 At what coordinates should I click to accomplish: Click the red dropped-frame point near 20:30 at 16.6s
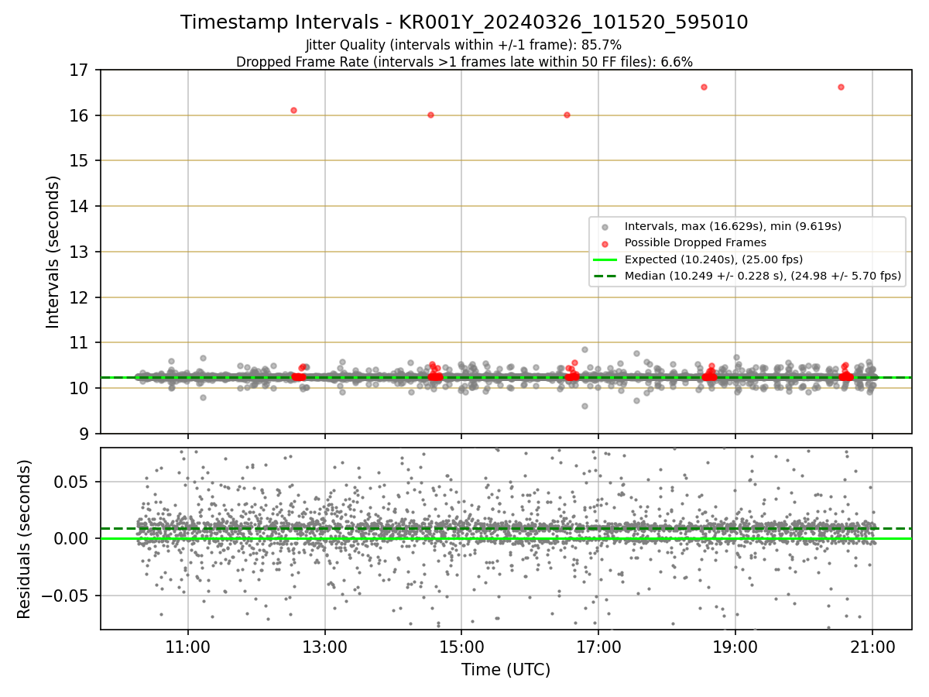(x=841, y=87)
